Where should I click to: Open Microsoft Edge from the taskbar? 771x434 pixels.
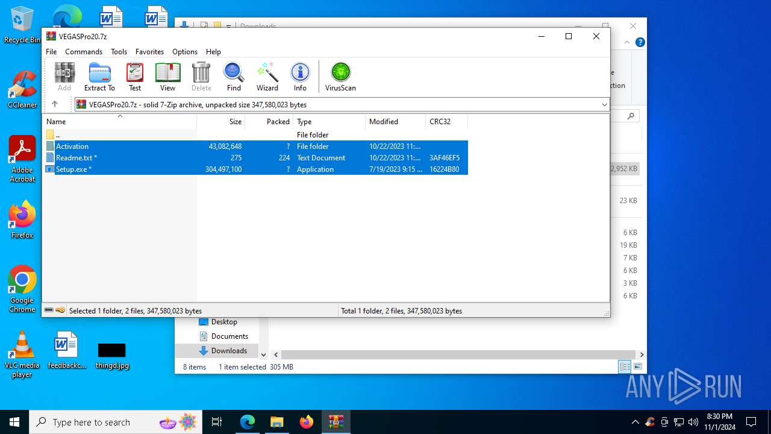(x=248, y=422)
